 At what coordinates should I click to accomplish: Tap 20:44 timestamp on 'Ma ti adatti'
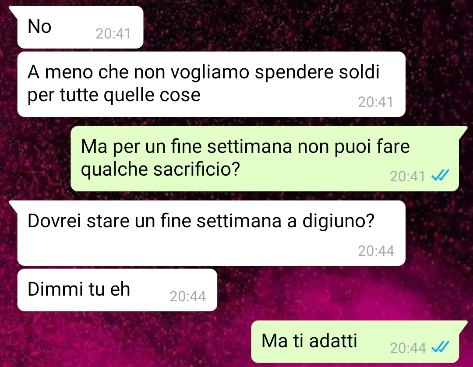pos(408,348)
